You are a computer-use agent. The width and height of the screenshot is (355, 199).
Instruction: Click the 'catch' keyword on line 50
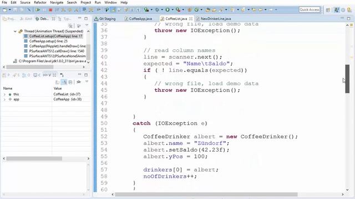(x=141, y=123)
